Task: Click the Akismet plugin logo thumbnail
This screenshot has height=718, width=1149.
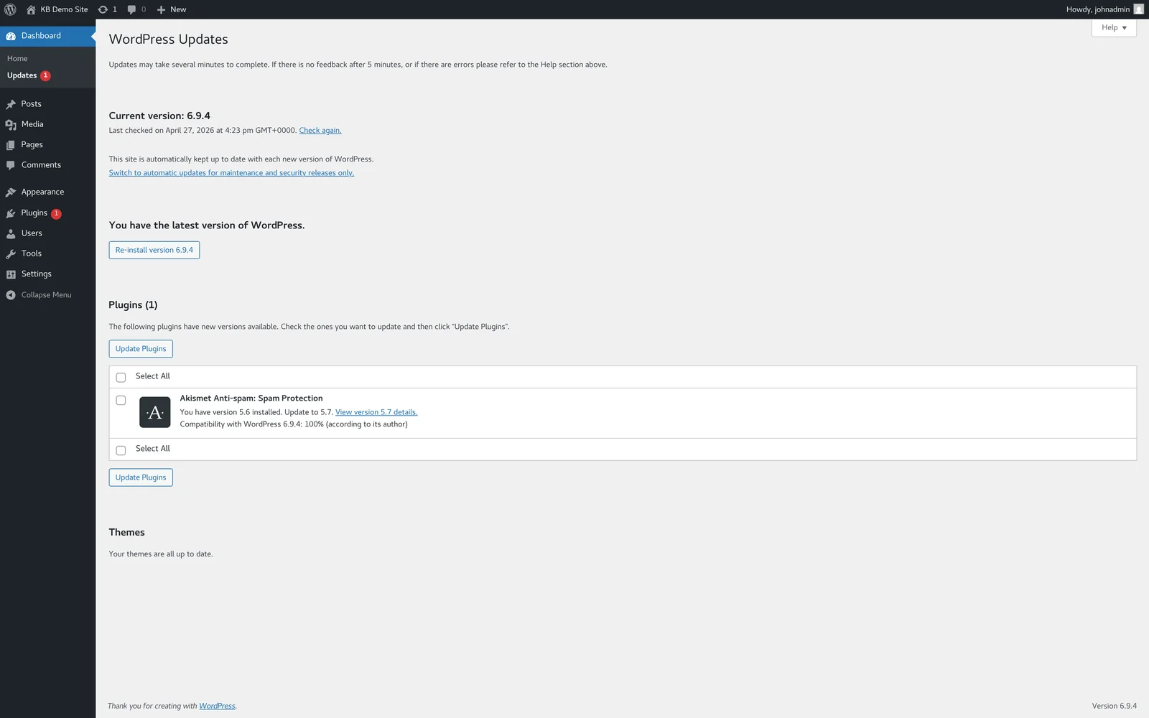Action: click(154, 412)
